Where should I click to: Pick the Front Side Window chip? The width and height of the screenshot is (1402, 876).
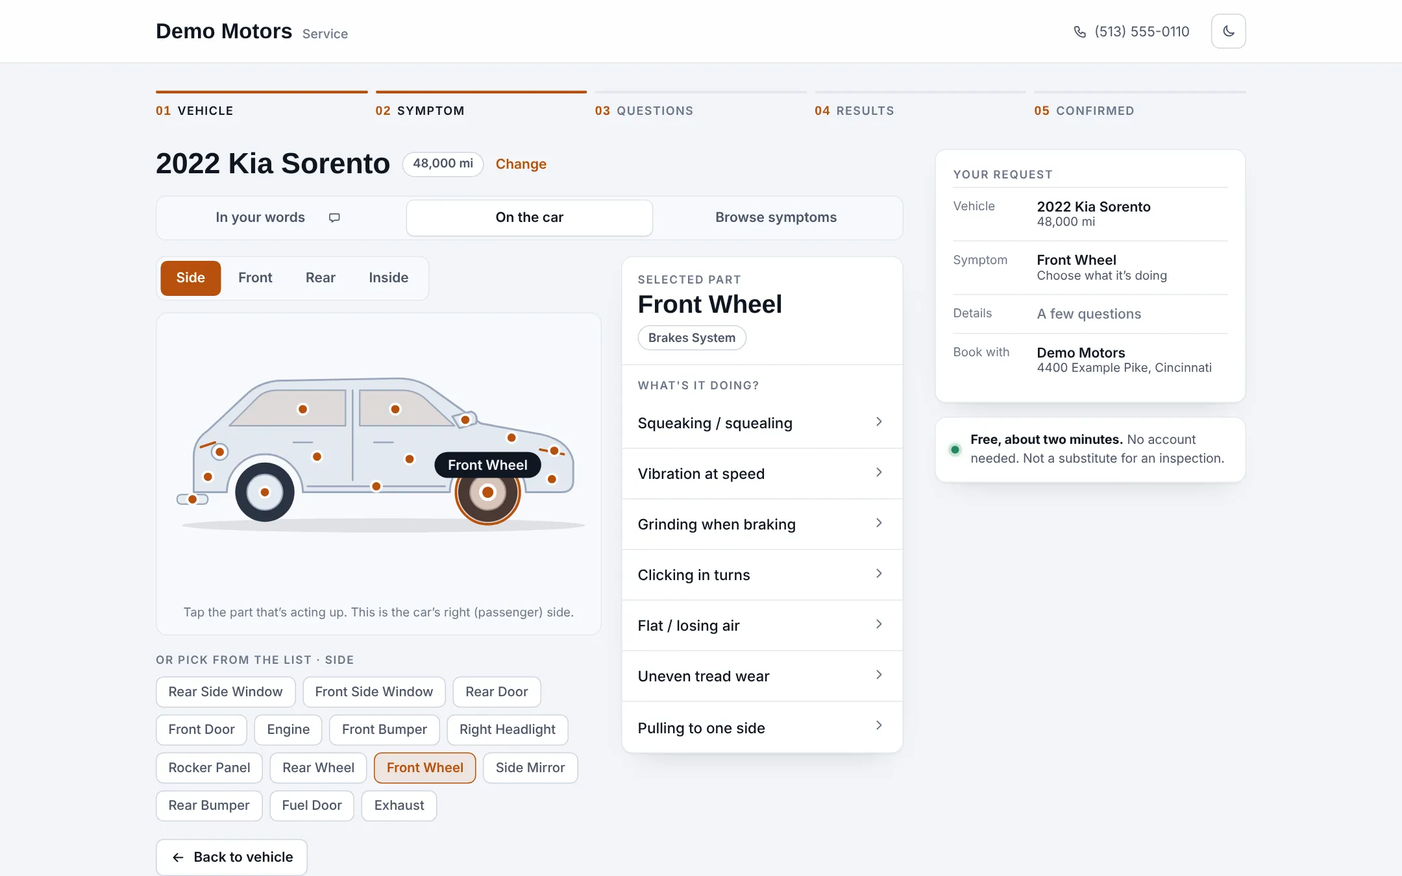click(x=374, y=692)
